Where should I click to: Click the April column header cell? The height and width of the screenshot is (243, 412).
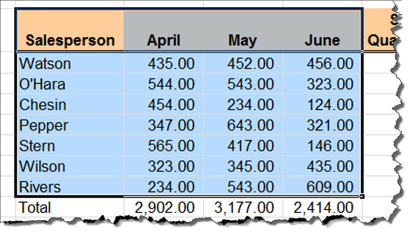[163, 30]
